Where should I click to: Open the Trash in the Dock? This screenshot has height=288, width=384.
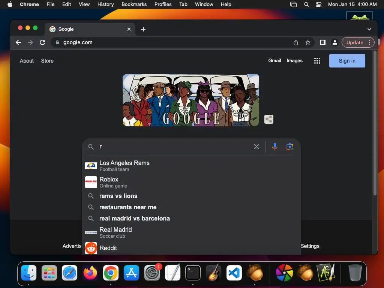355,273
